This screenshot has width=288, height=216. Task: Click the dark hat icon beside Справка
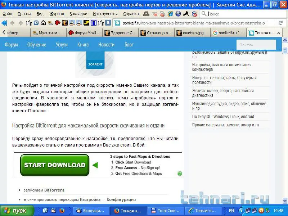(x=146, y=14)
